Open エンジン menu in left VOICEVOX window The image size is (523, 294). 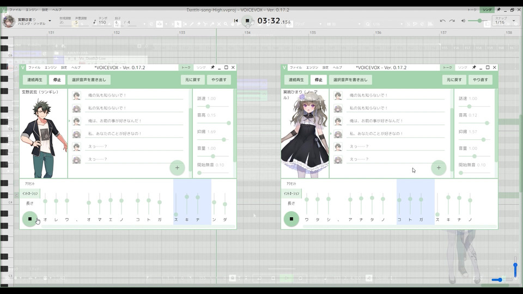click(51, 68)
